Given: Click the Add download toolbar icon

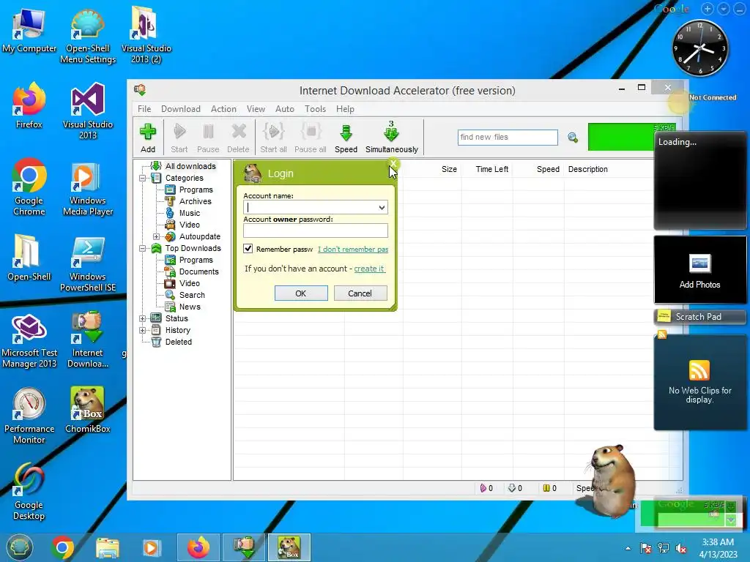Looking at the screenshot, I should click(x=148, y=138).
